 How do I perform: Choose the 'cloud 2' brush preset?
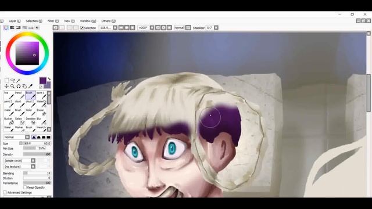tap(30, 103)
